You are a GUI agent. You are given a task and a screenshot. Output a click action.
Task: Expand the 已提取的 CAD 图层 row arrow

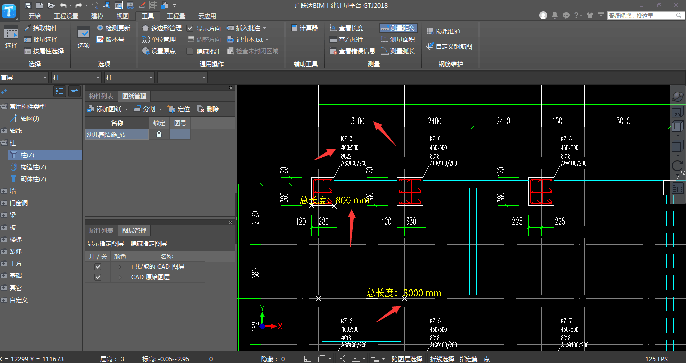[120, 267]
